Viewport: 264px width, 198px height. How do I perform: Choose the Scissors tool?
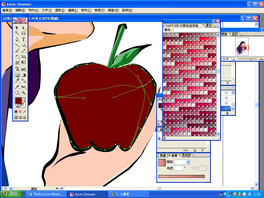click(x=23, y=87)
